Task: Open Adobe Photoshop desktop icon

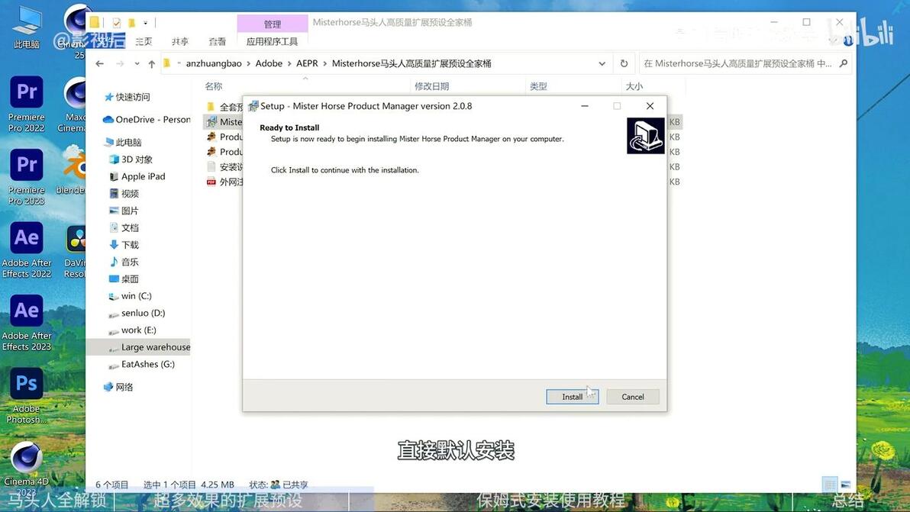Action: coord(27,396)
